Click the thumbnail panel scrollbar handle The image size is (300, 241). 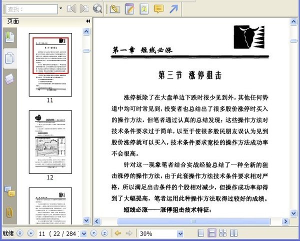pos(86,50)
